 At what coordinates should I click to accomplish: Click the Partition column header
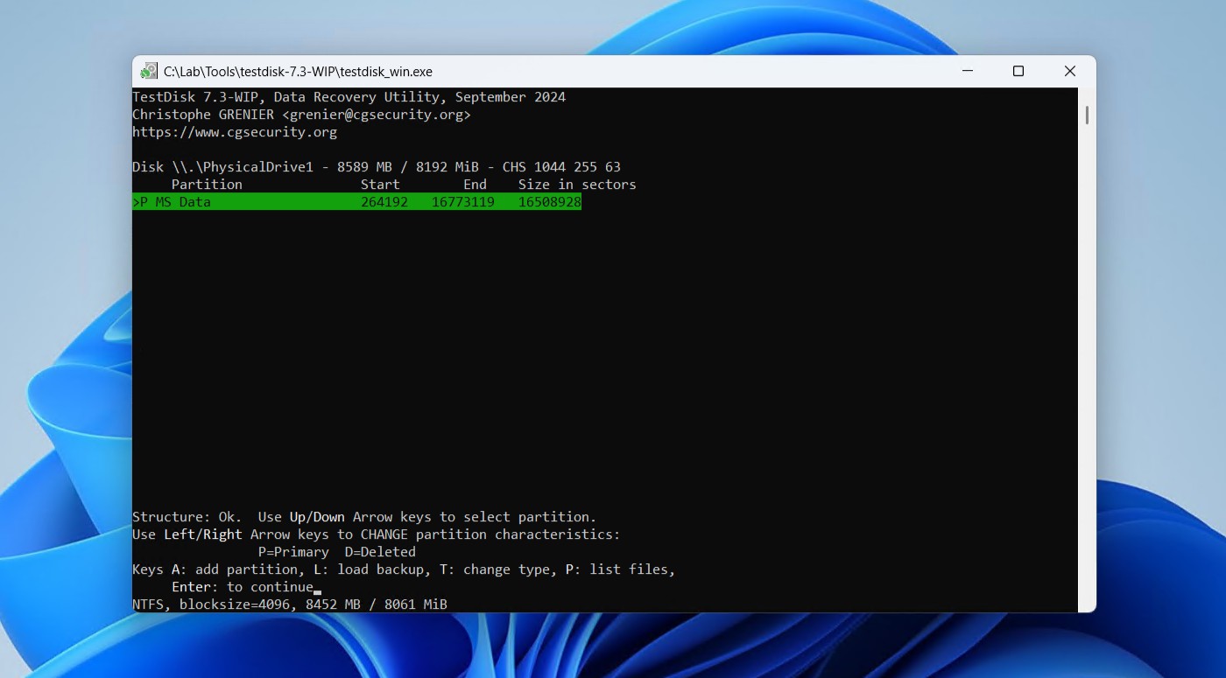(x=207, y=184)
